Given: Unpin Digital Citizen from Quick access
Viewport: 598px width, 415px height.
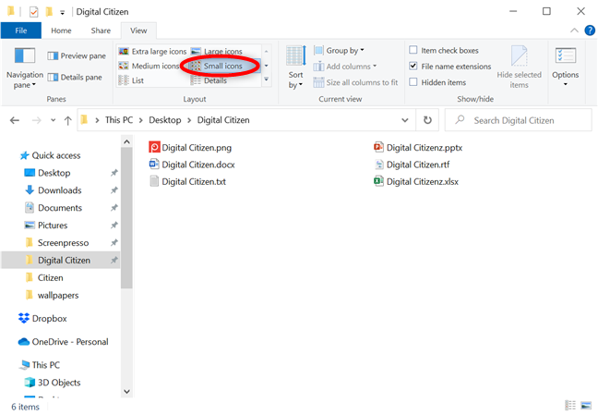Looking at the screenshot, I should coord(114,261).
